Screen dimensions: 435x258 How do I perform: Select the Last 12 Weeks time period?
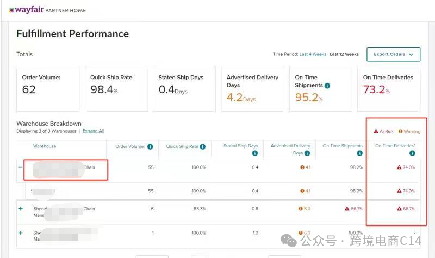tap(344, 54)
